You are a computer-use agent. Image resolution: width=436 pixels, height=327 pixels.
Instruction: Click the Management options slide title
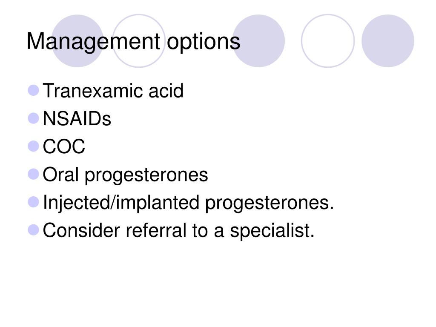pyautogui.click(x=133, y=42)
